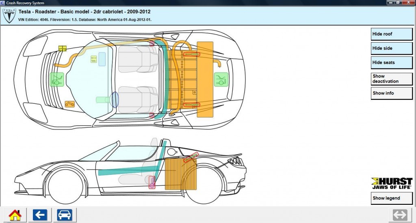Click the red seatbelt pretensioner in the side view
The width and height of the screenshot is (416, 223).
(x=152, y=182)
